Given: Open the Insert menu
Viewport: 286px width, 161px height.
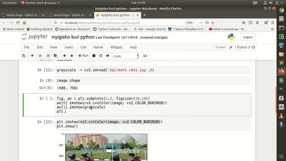Looking at the screenshot, I should point(69,47).
